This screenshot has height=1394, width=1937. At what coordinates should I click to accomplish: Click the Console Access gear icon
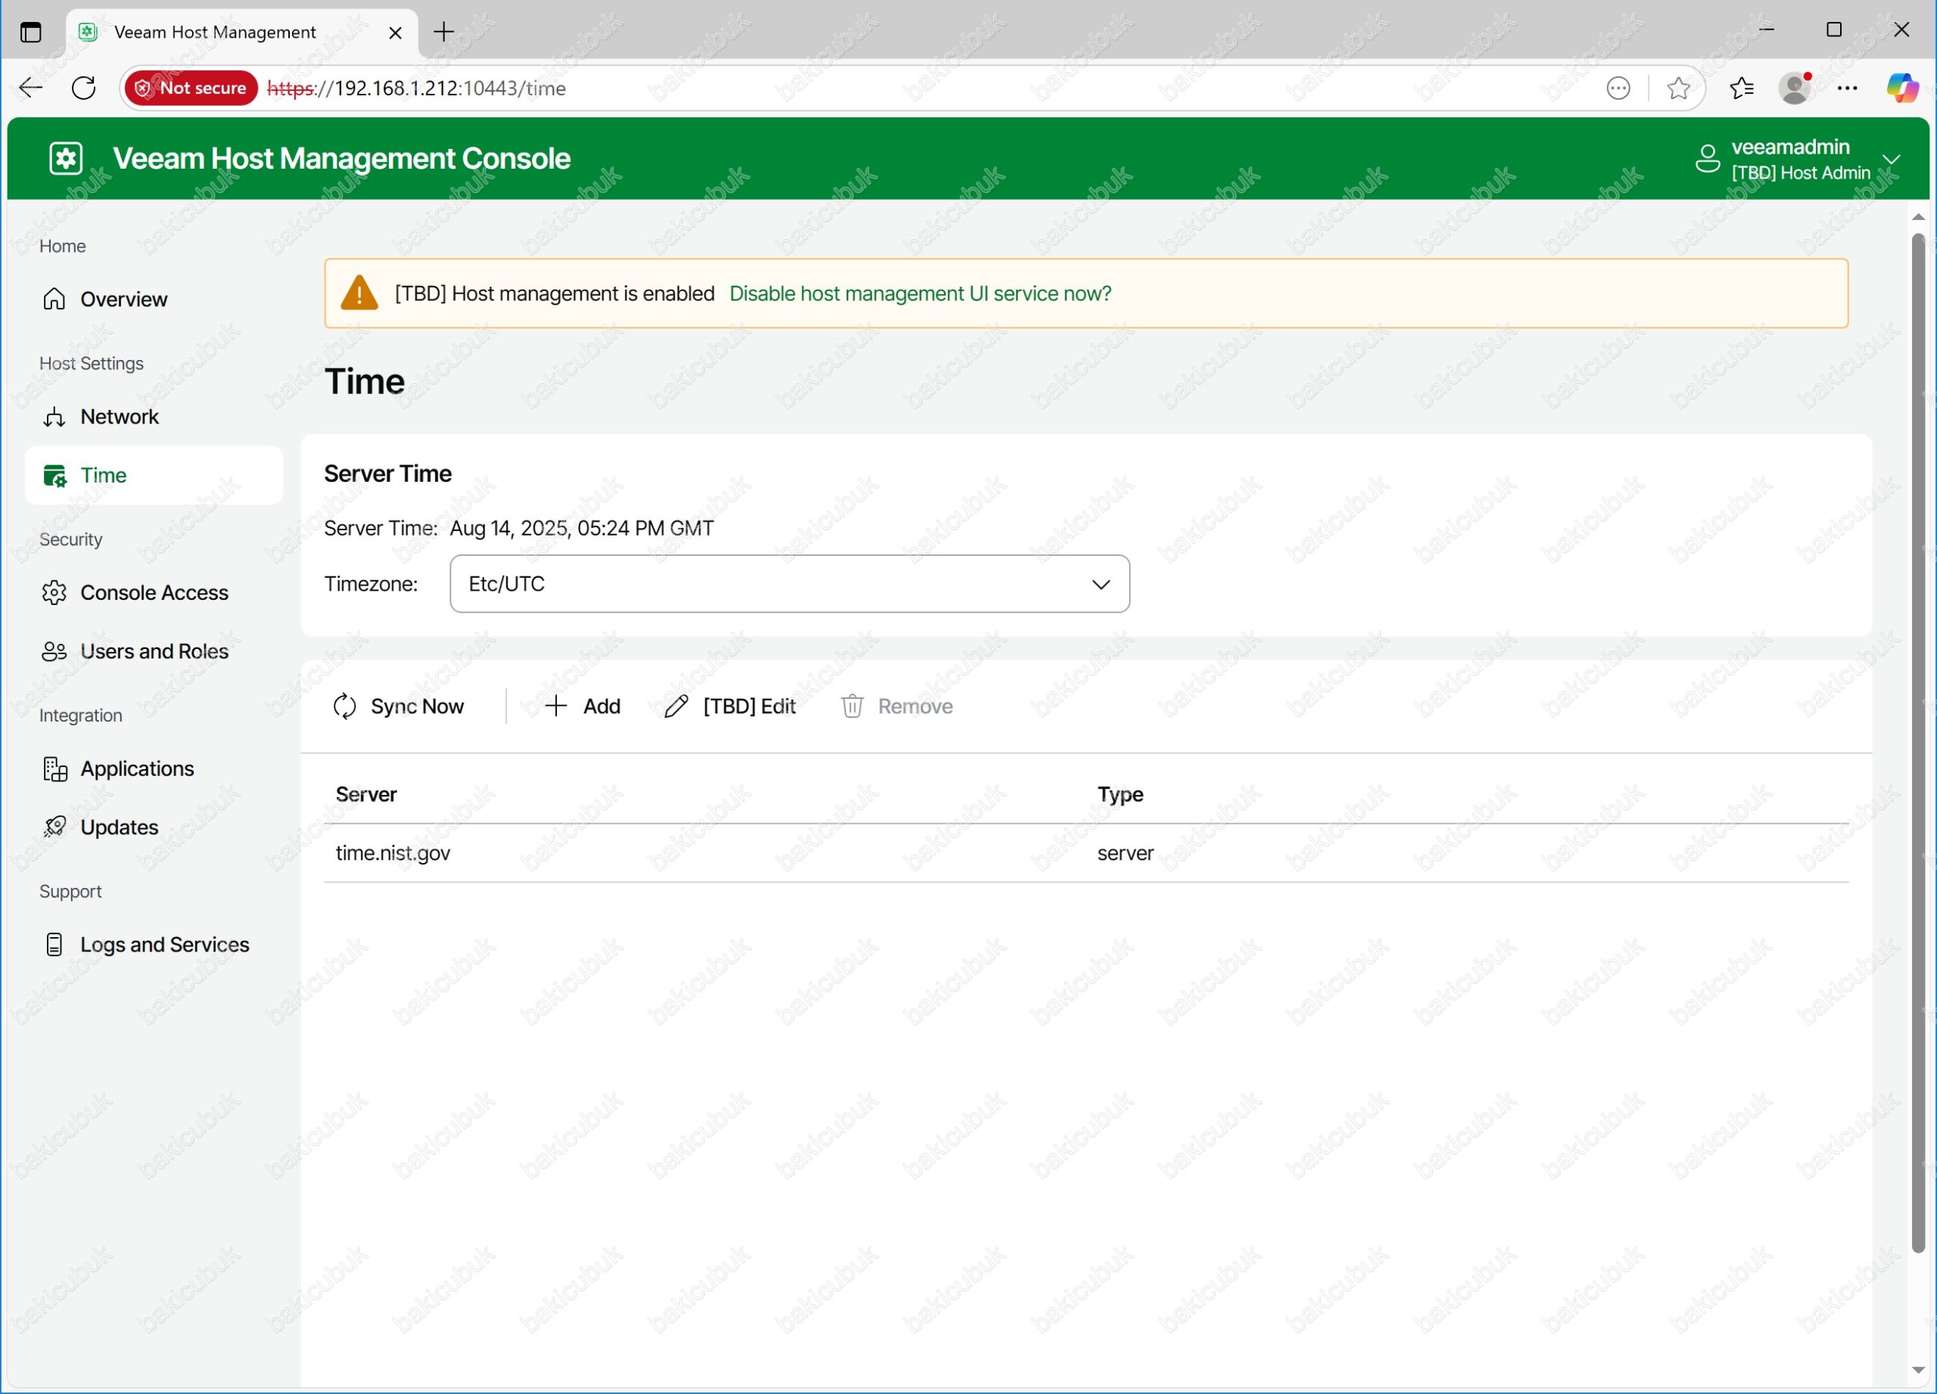click(54, 592)
